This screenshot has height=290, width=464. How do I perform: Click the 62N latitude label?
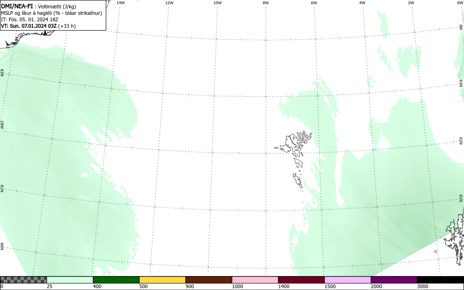tap(461, 140)
